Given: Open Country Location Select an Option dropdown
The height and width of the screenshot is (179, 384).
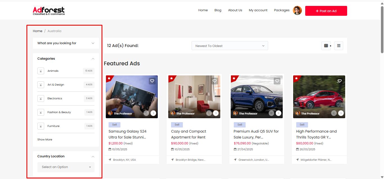Looking at the screenshot, I should pos(66,167).
